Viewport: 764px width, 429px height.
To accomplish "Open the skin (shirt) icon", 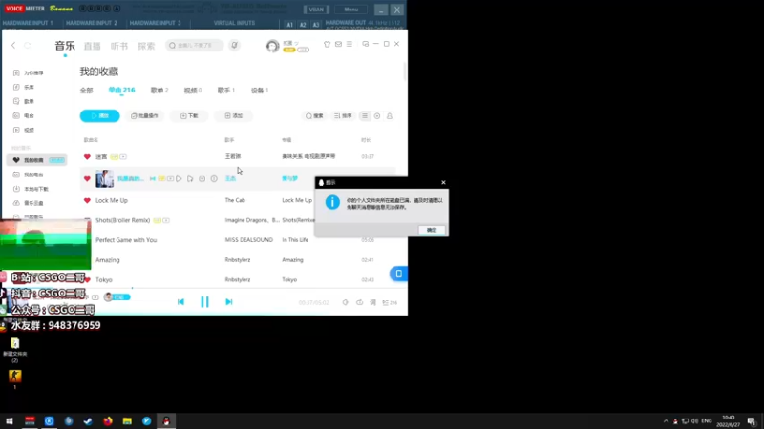I will pyautogui.click(x=327, y=44).
